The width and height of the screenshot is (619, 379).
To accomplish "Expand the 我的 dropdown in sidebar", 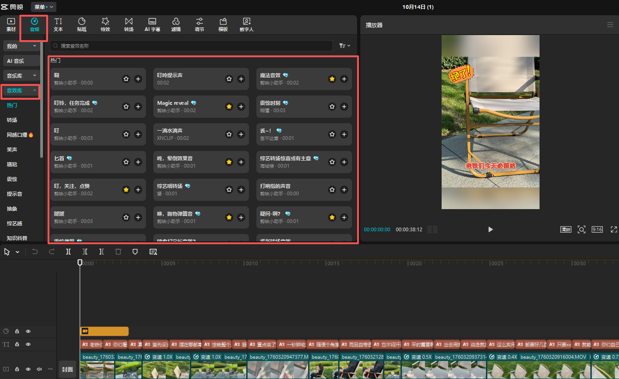I will (x=21, y=46).
